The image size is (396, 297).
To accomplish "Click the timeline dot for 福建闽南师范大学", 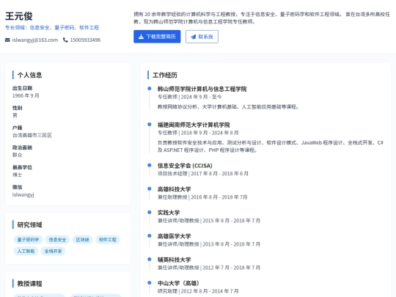I will pyautogui.click(x=150, y=124).
